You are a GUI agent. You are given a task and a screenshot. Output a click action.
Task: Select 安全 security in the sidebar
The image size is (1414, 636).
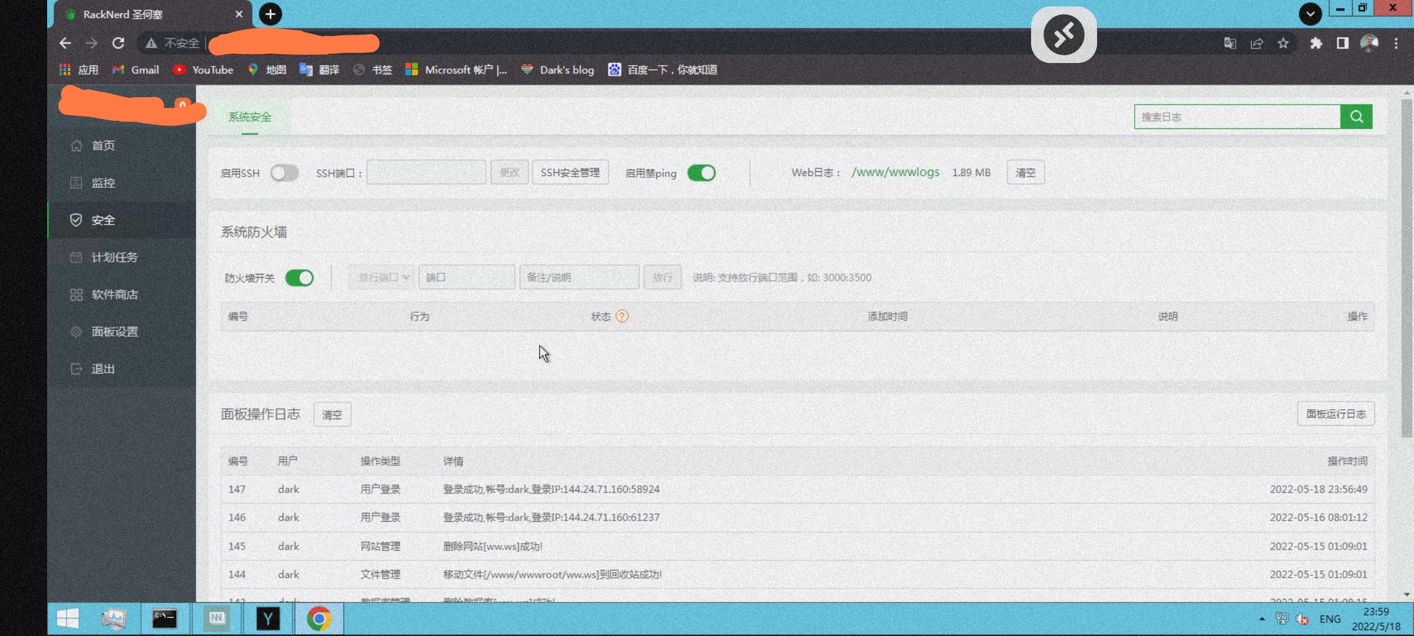[122, 220]
